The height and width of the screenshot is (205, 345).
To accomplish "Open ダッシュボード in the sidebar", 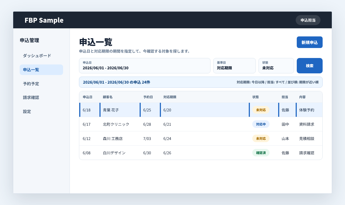I will click(41, 56).
